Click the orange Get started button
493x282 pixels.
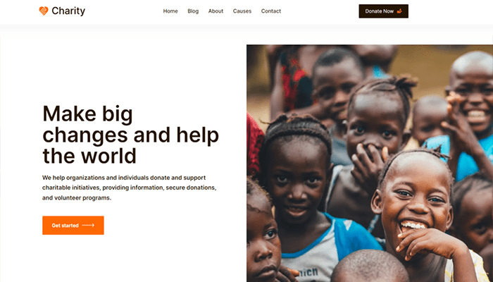point(73,226)
